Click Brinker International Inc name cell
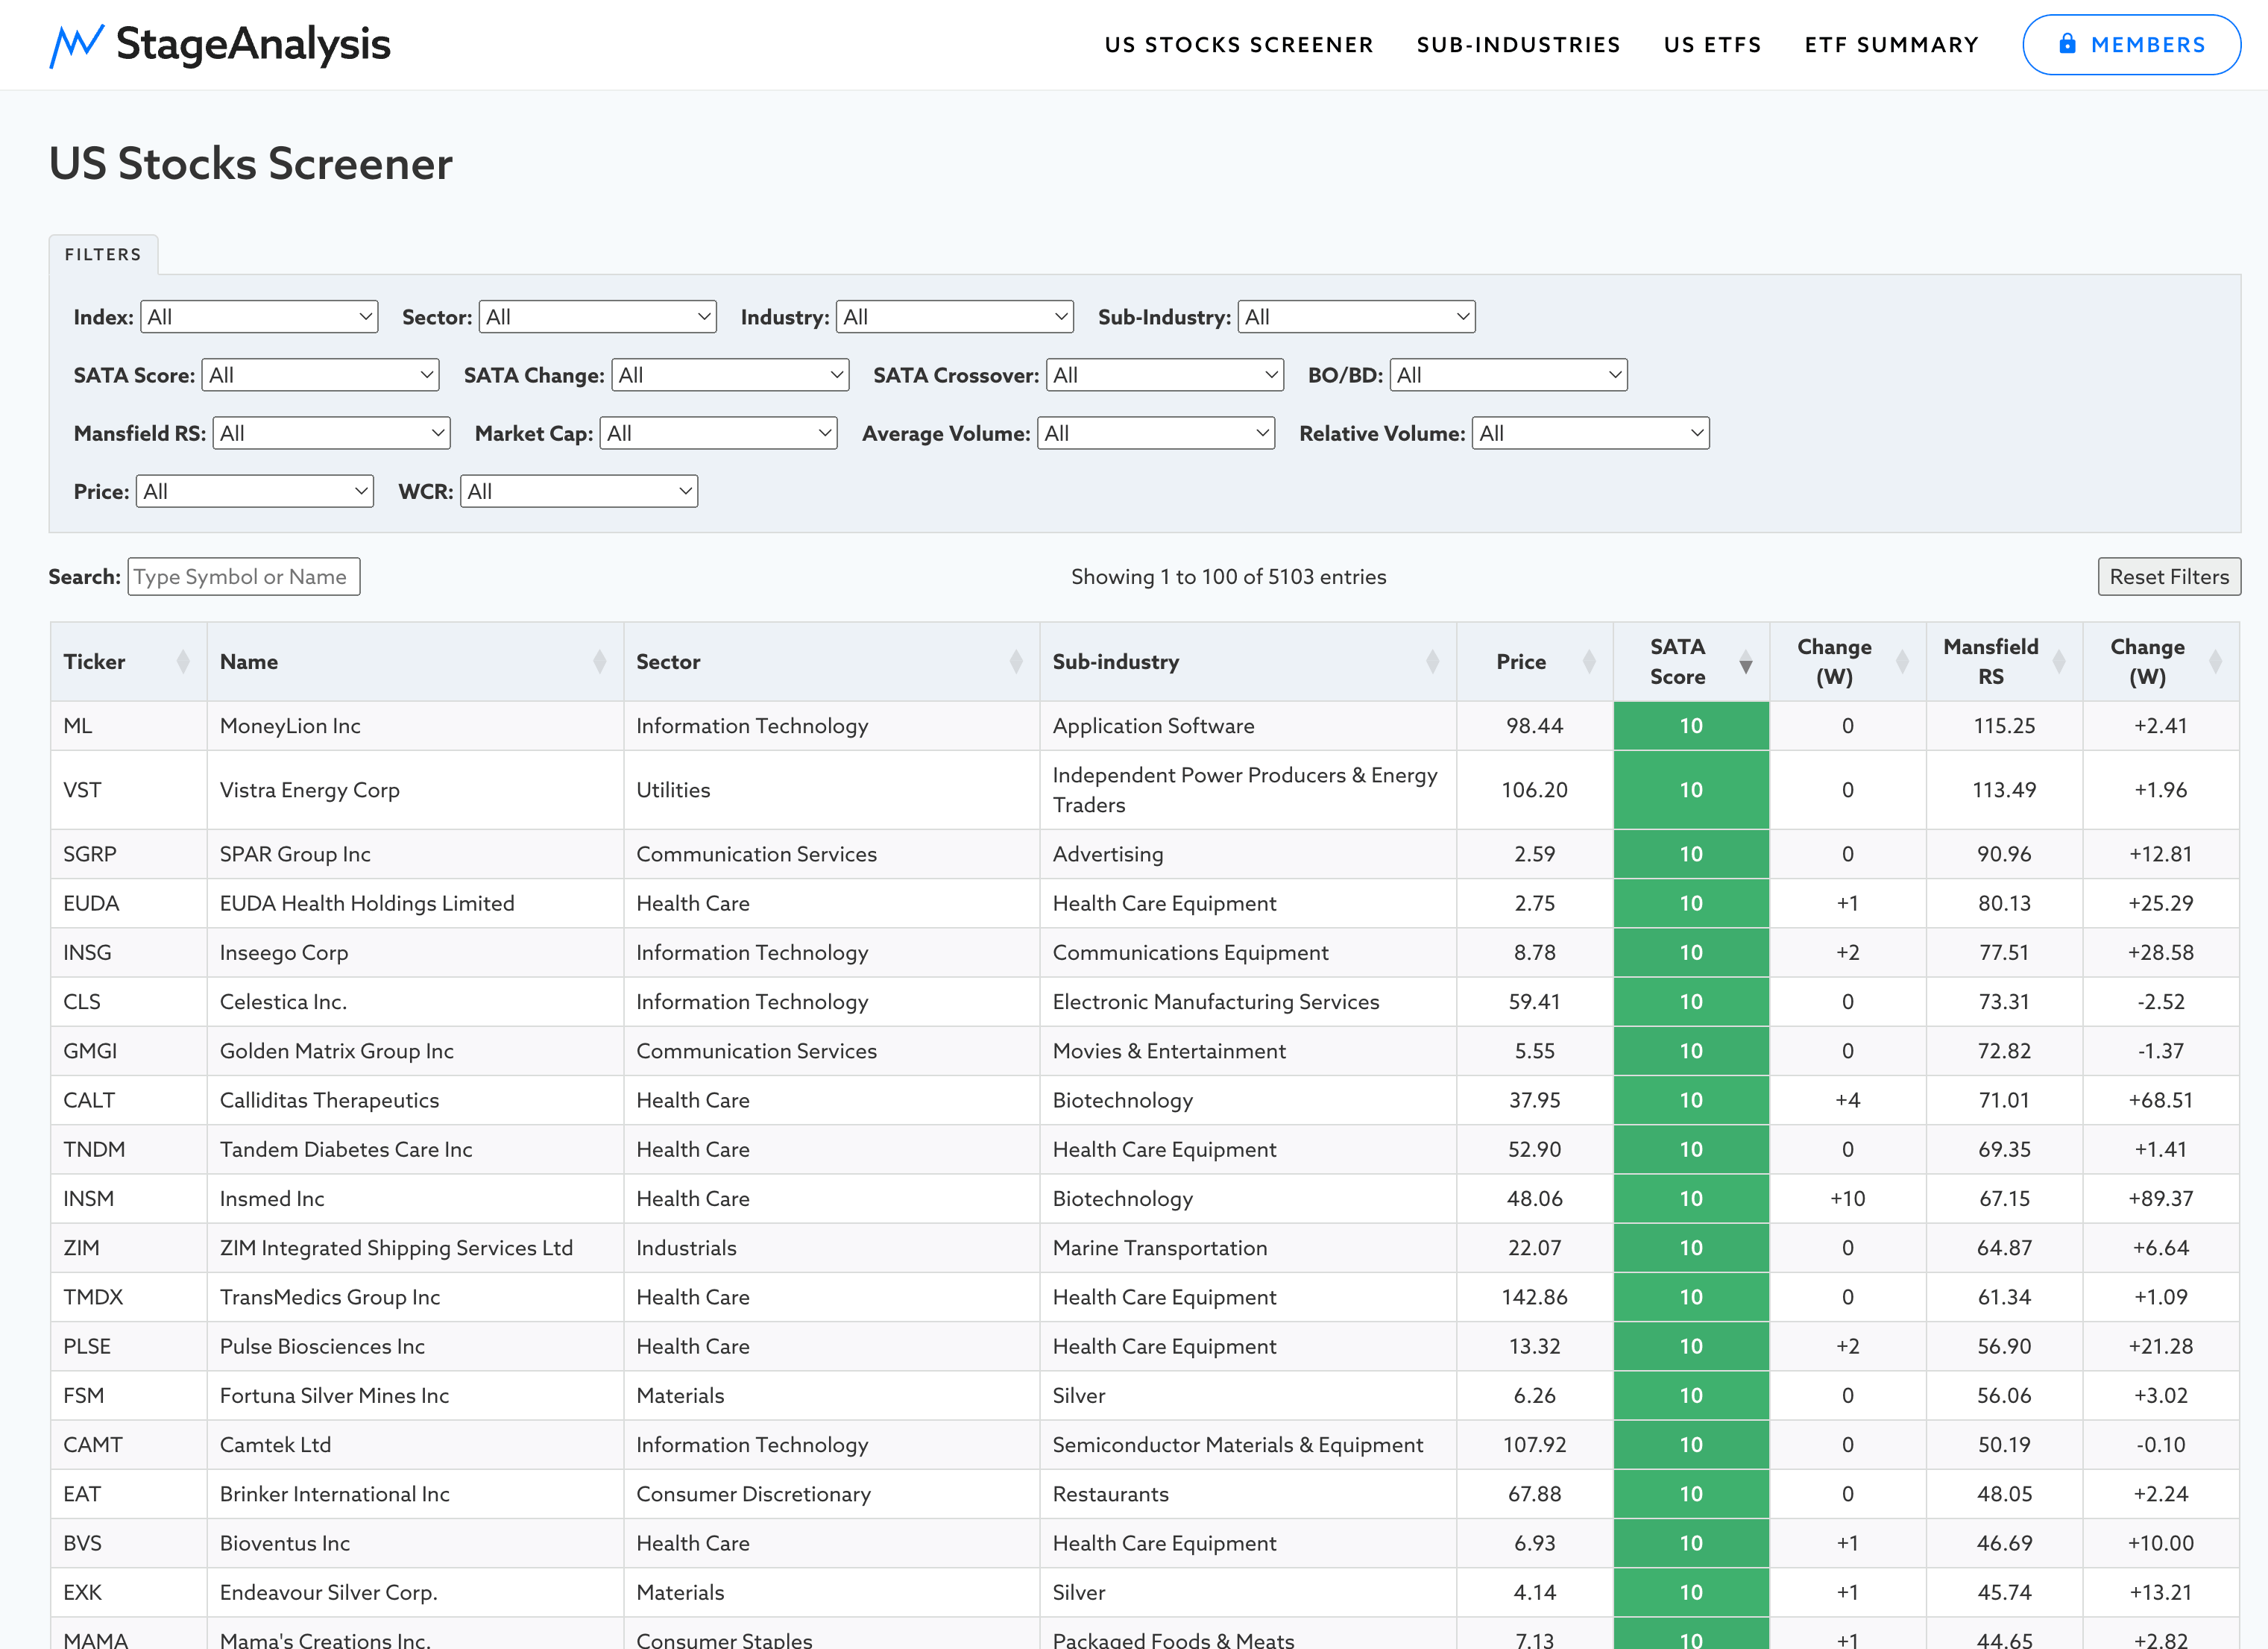 point(415,1494)
